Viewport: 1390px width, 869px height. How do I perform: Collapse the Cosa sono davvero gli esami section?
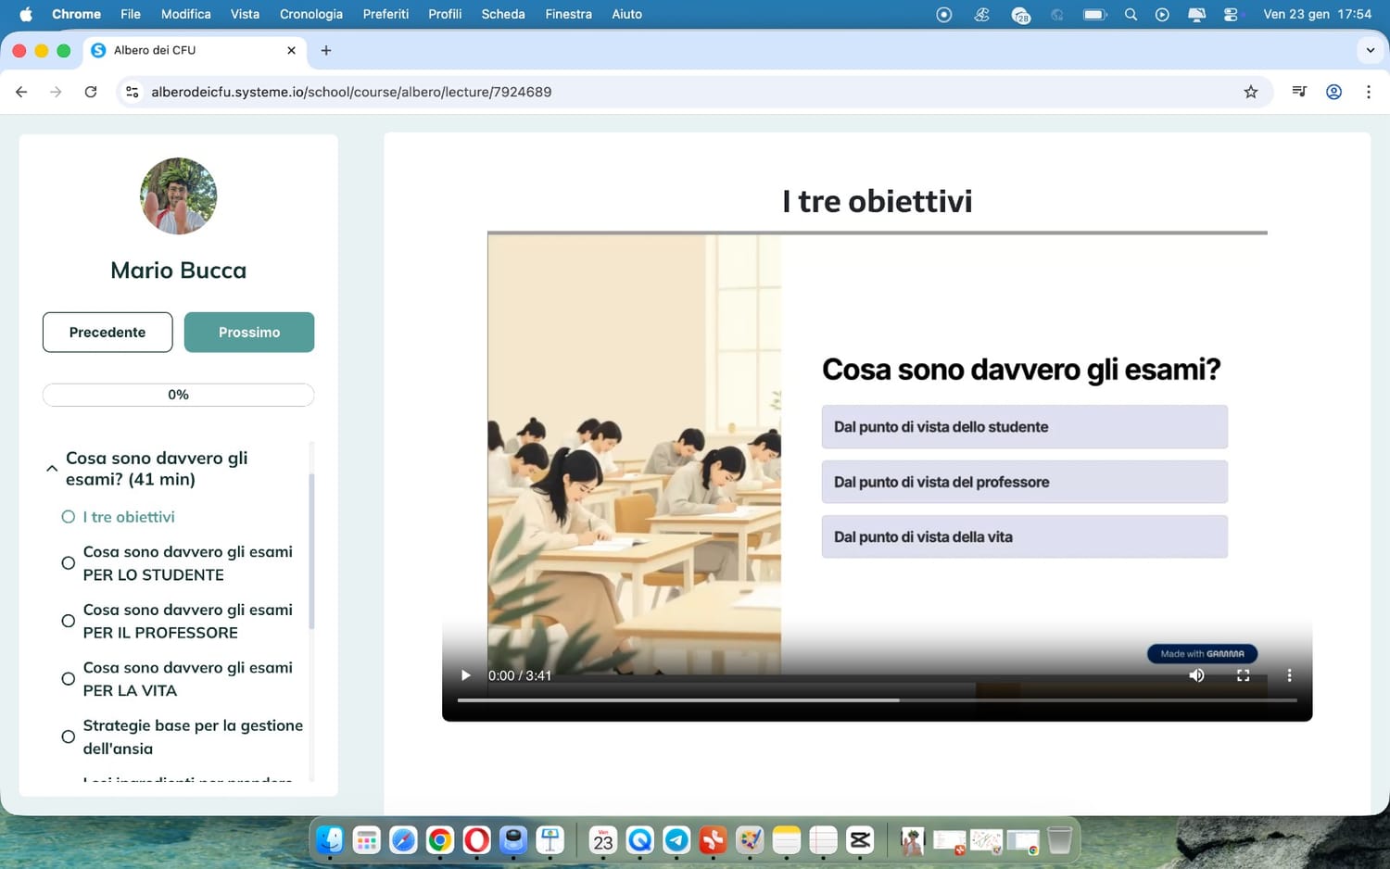pyautogui.click(x=52, y=469)
